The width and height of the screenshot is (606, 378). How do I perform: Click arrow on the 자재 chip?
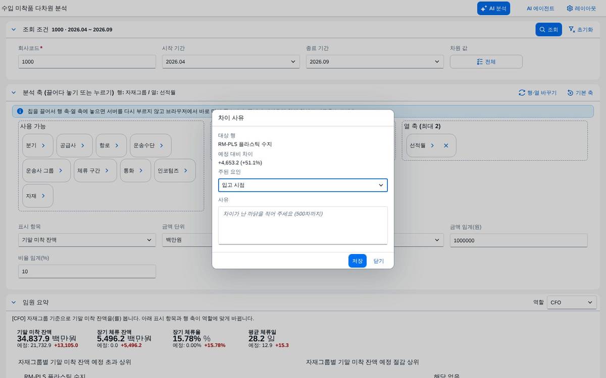click(x=43, y=196)
